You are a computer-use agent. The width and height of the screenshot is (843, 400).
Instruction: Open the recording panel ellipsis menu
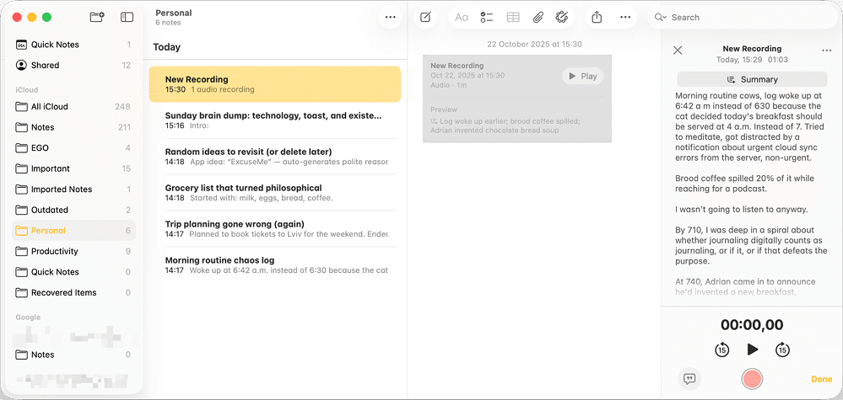826,51
